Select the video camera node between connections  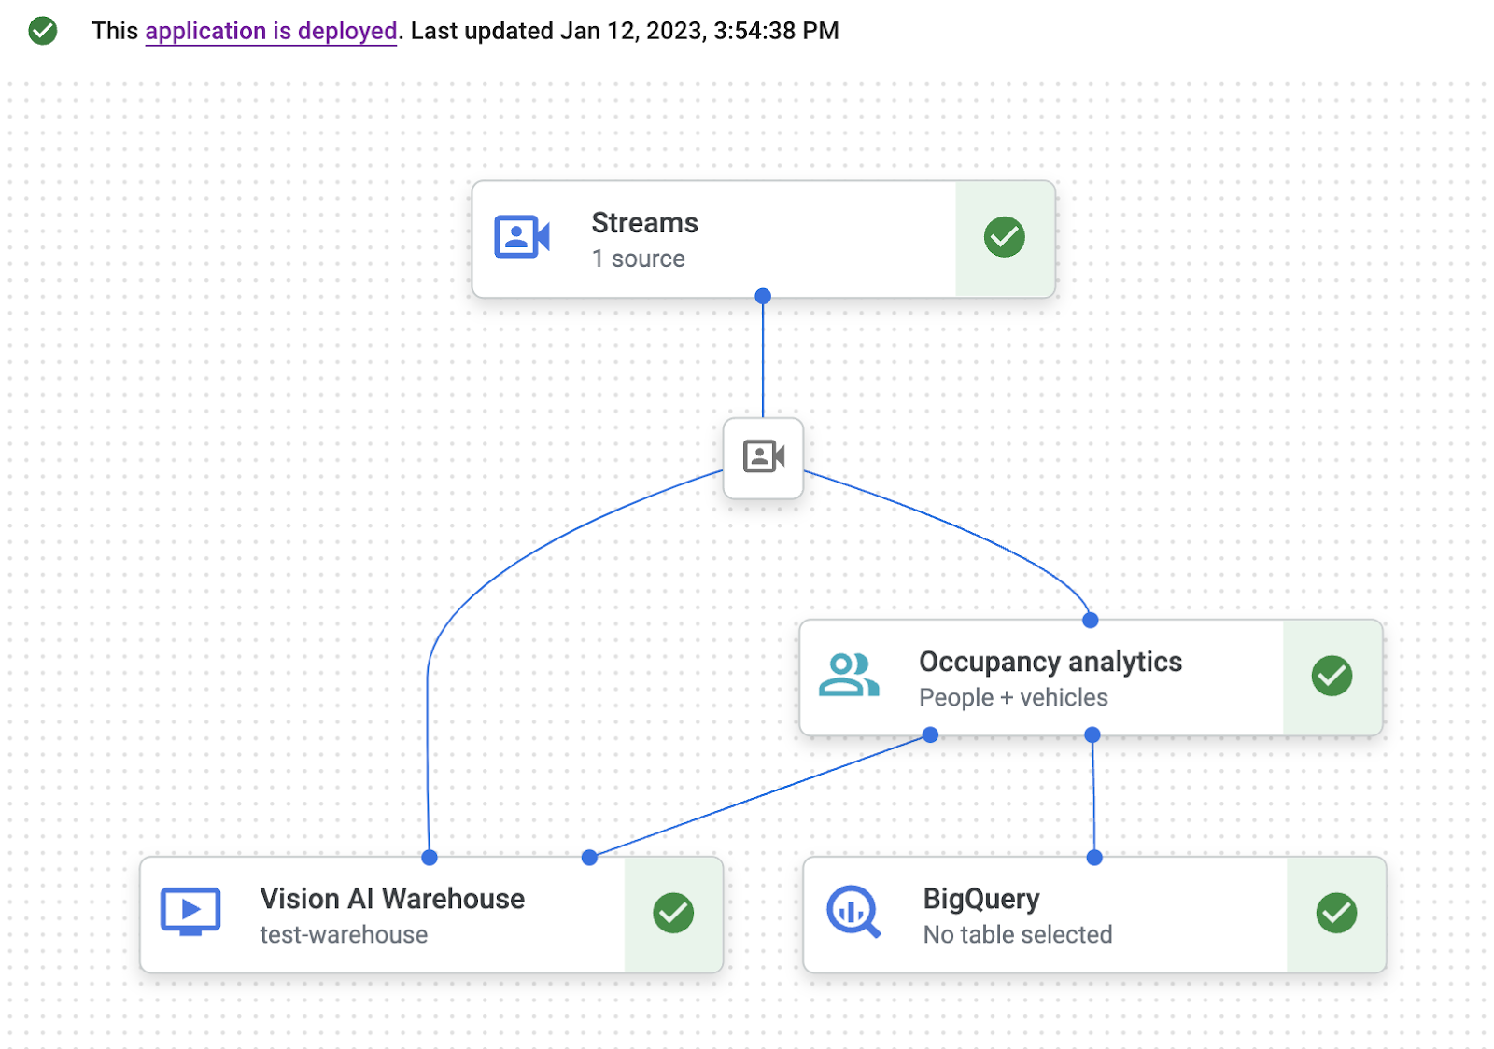pos(763,457)
